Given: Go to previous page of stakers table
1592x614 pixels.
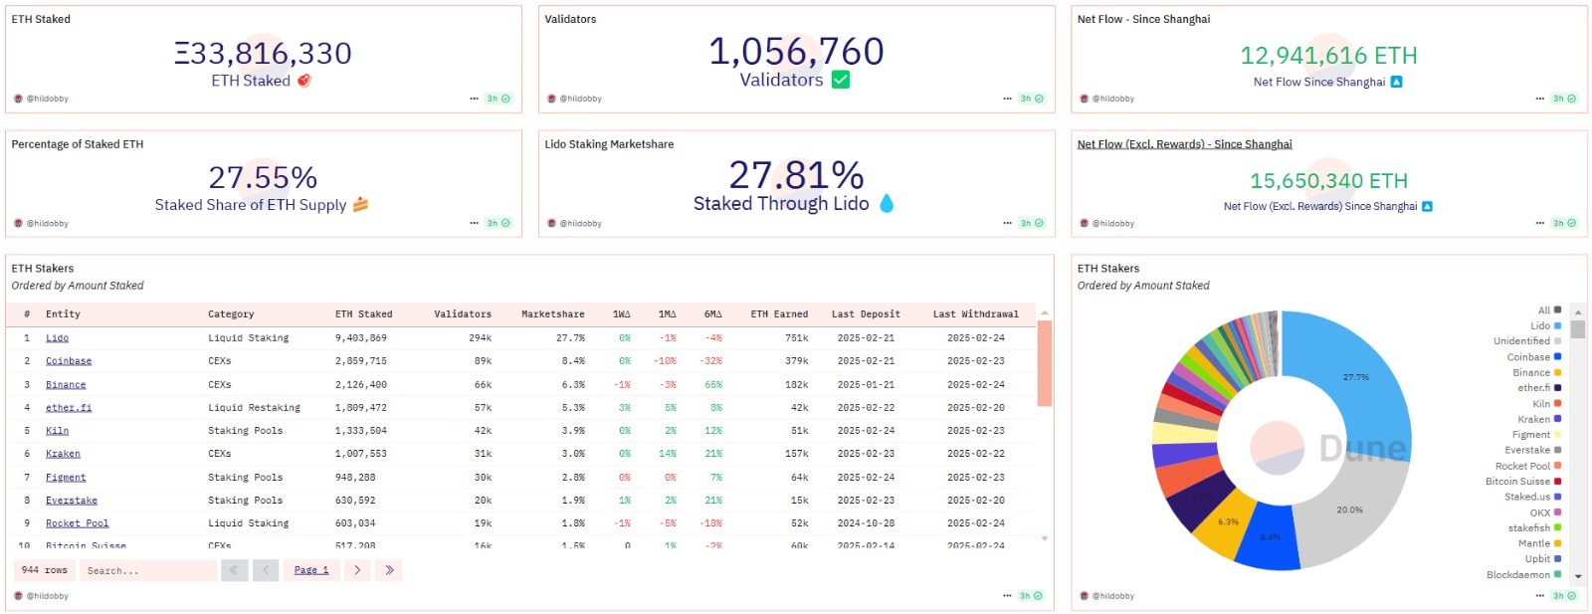Looking at the screenshot, I should (266, 570).
